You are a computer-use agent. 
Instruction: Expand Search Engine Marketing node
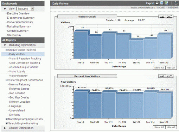[7, 124]
